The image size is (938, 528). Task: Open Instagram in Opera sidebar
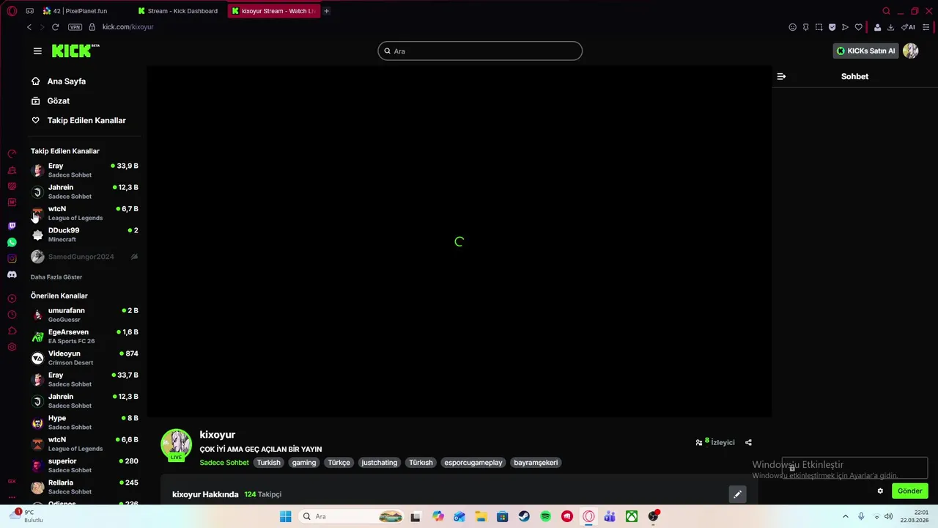pyautogui.click(x=12, y=258)
